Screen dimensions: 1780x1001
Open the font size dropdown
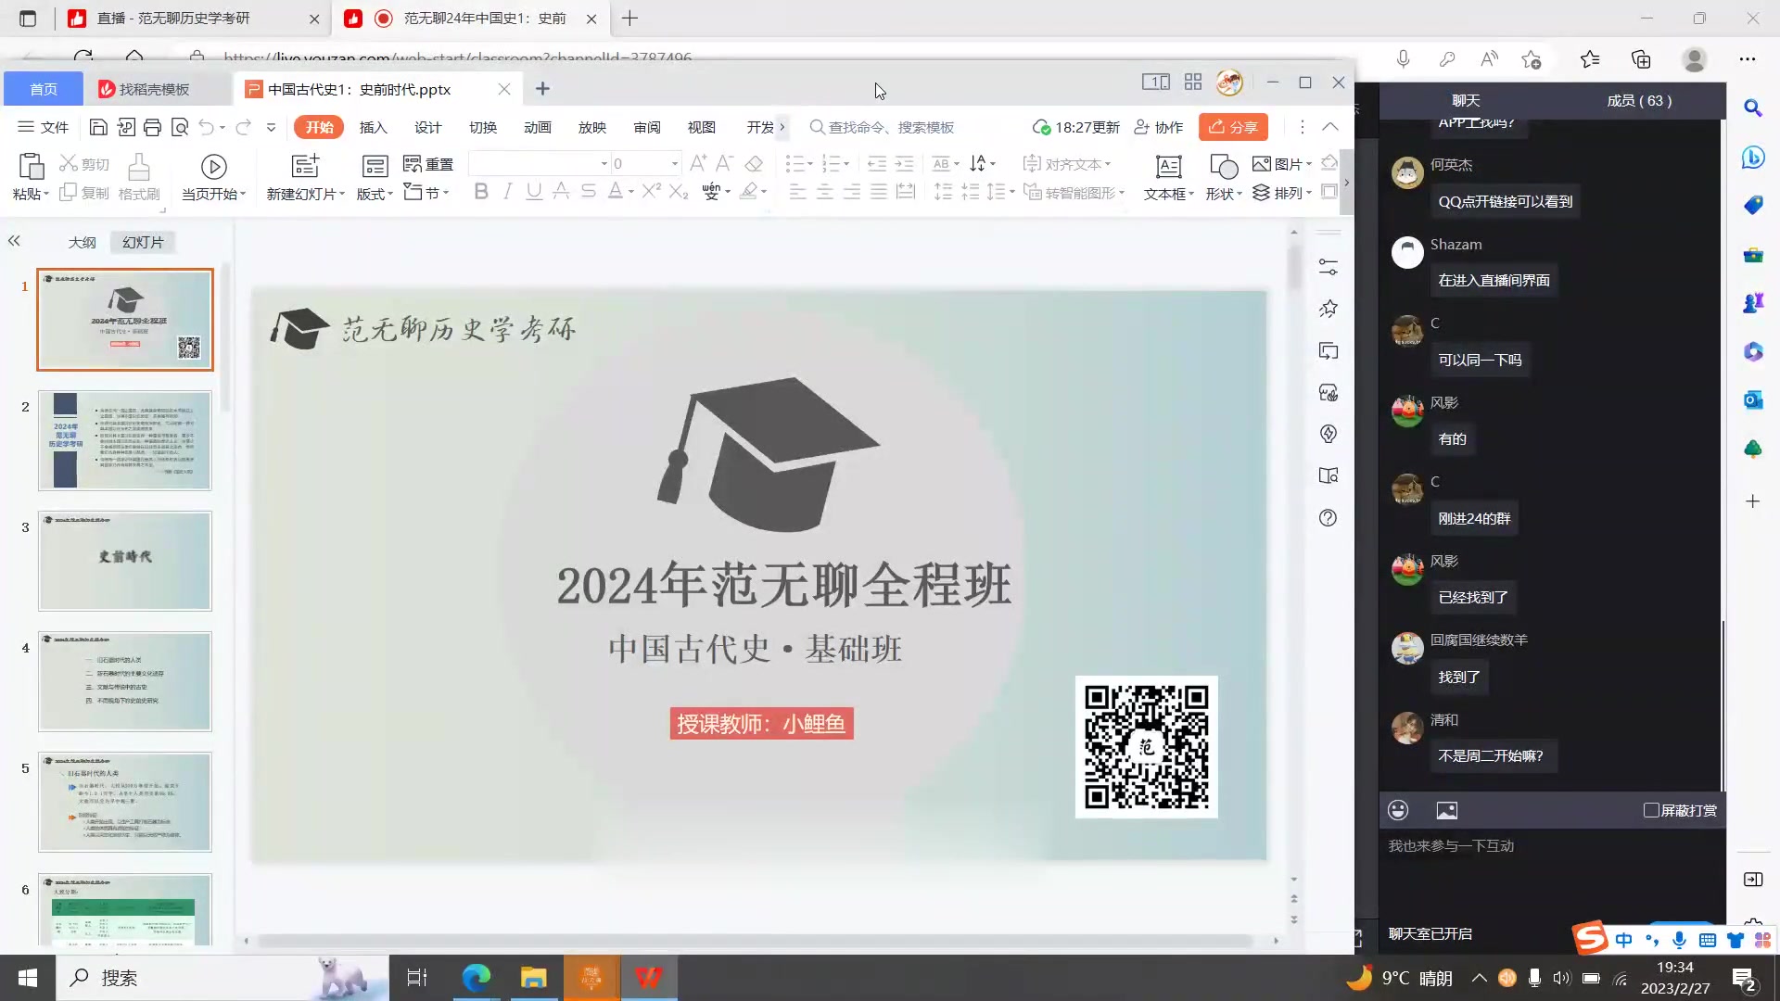click(675, 164)
